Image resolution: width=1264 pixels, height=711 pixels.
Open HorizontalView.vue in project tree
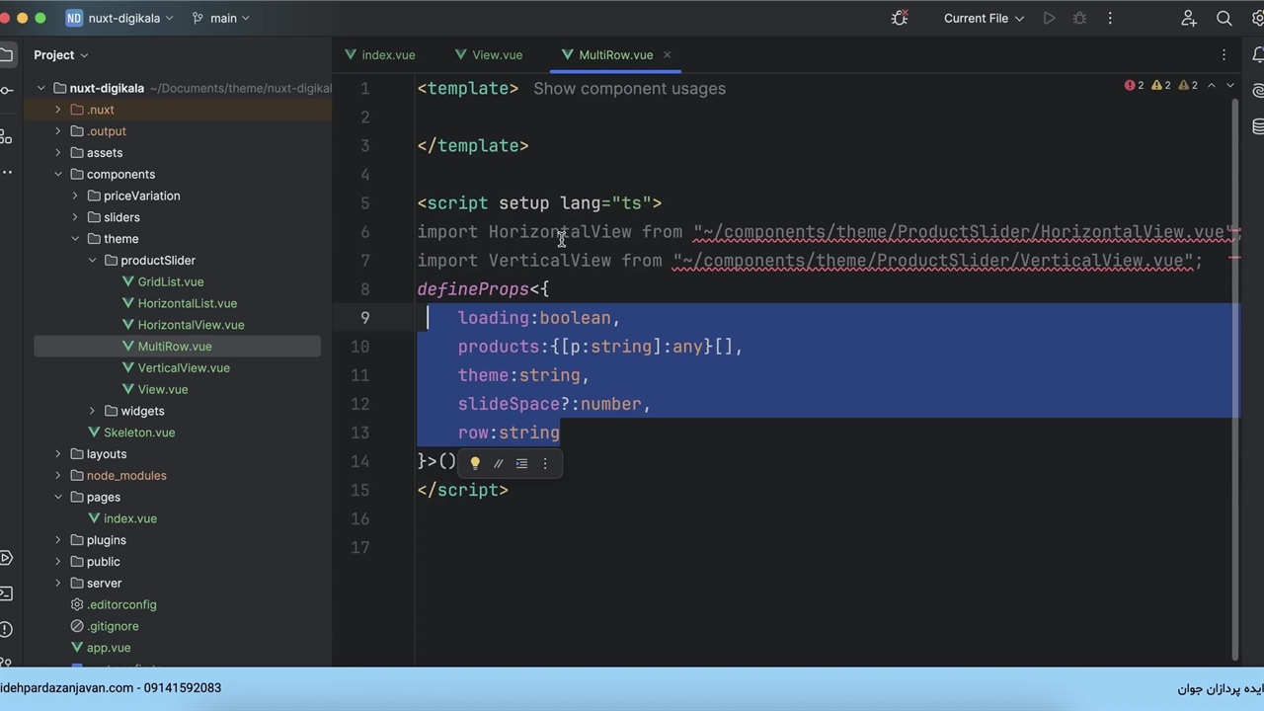coord(191,325)
